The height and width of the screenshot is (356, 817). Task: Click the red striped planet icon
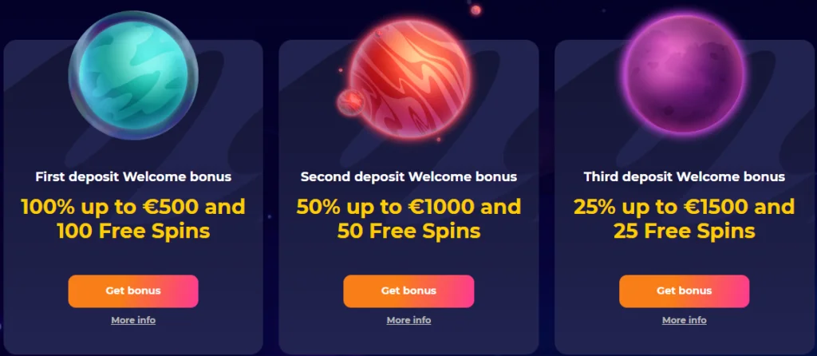pyautogui.click(x=409, y=79)
